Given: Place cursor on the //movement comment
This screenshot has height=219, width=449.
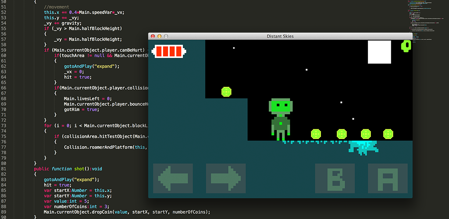Looking at the screenshot, I should pyautogui.click(x=56, y=7).
